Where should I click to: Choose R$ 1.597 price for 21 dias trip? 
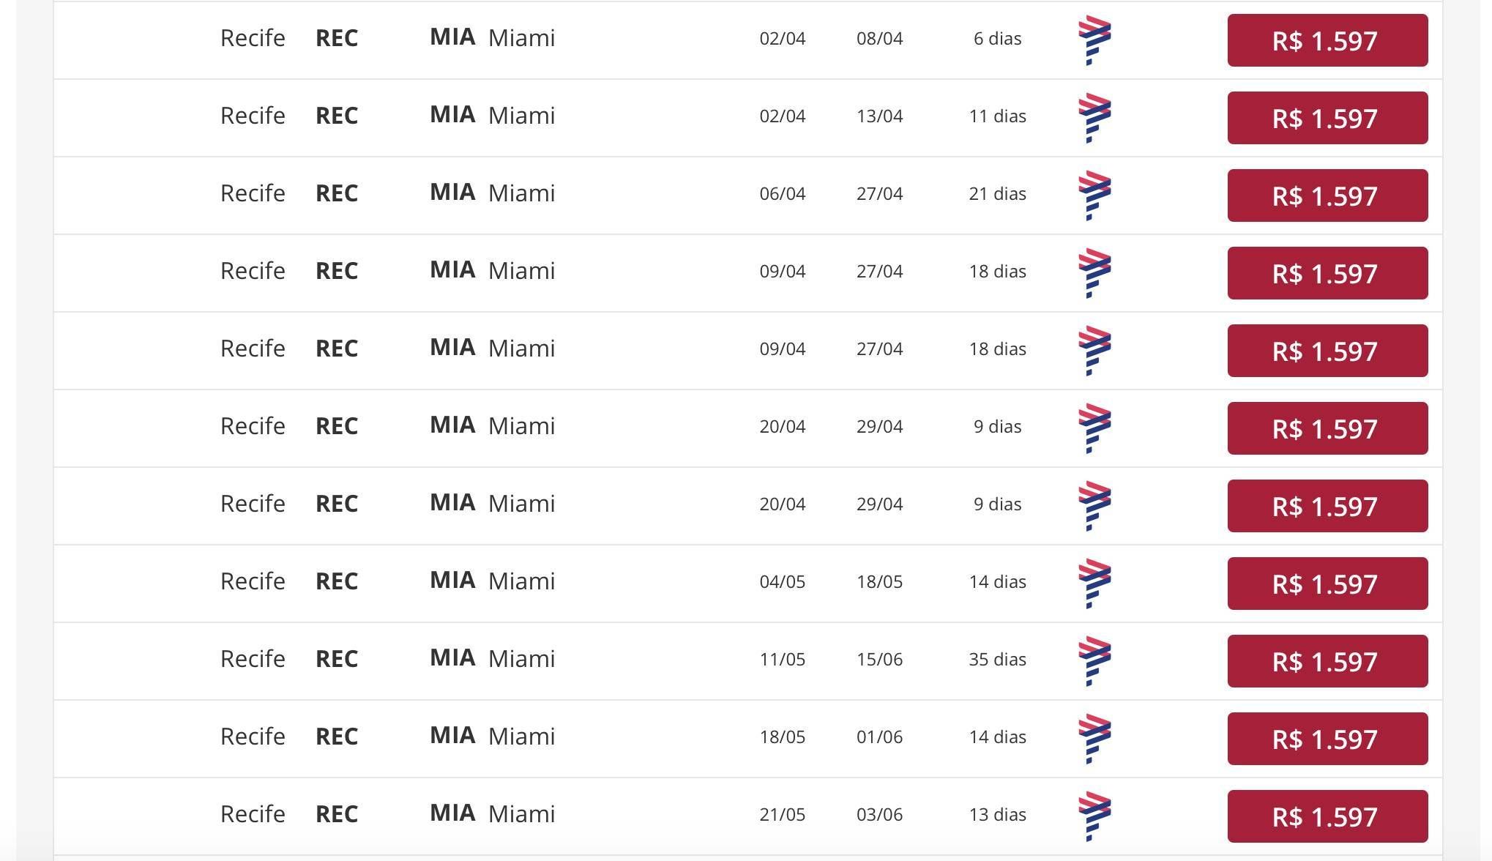(1327, 195)
